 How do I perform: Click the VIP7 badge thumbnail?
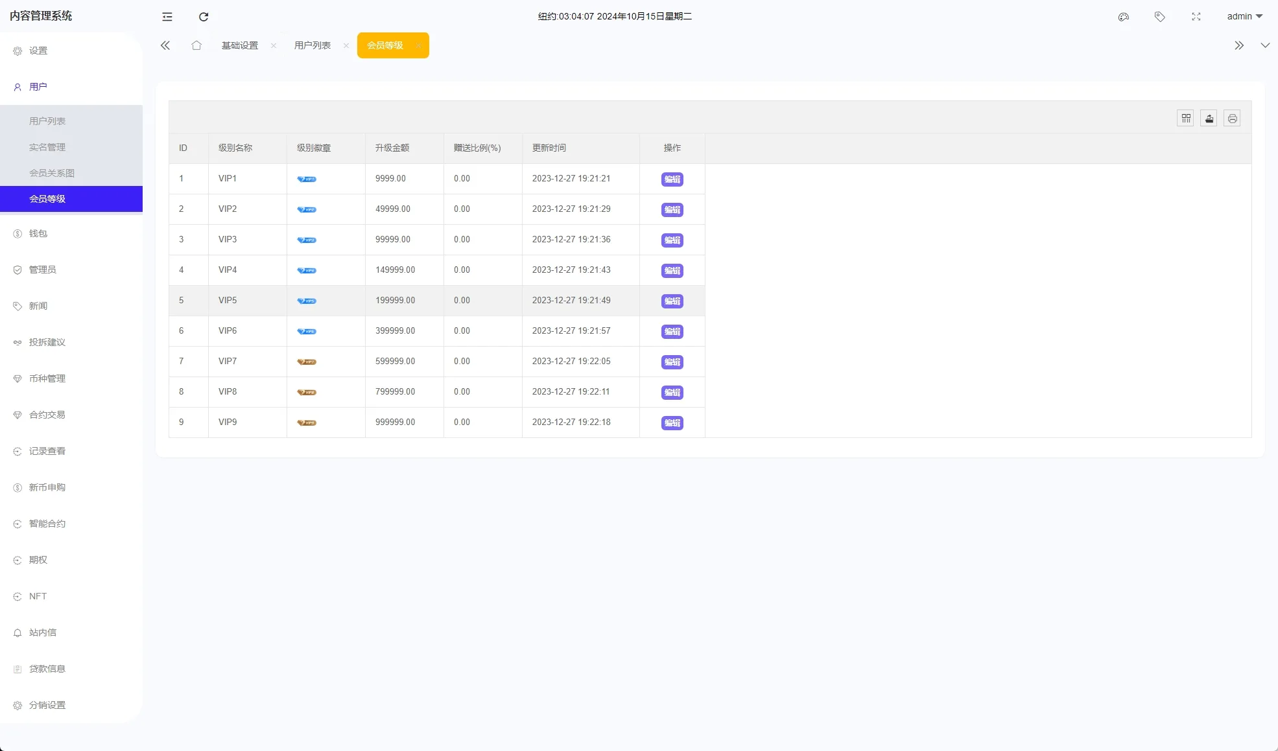pyautogui.click(x=307, y=362)
